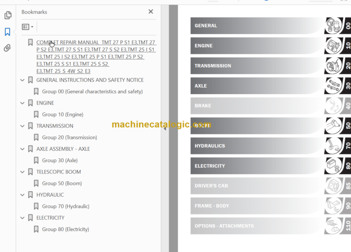Open Group 30 (Axle) bookmark
This screenshot has width=351, height=252.
[x=60, y=160]
